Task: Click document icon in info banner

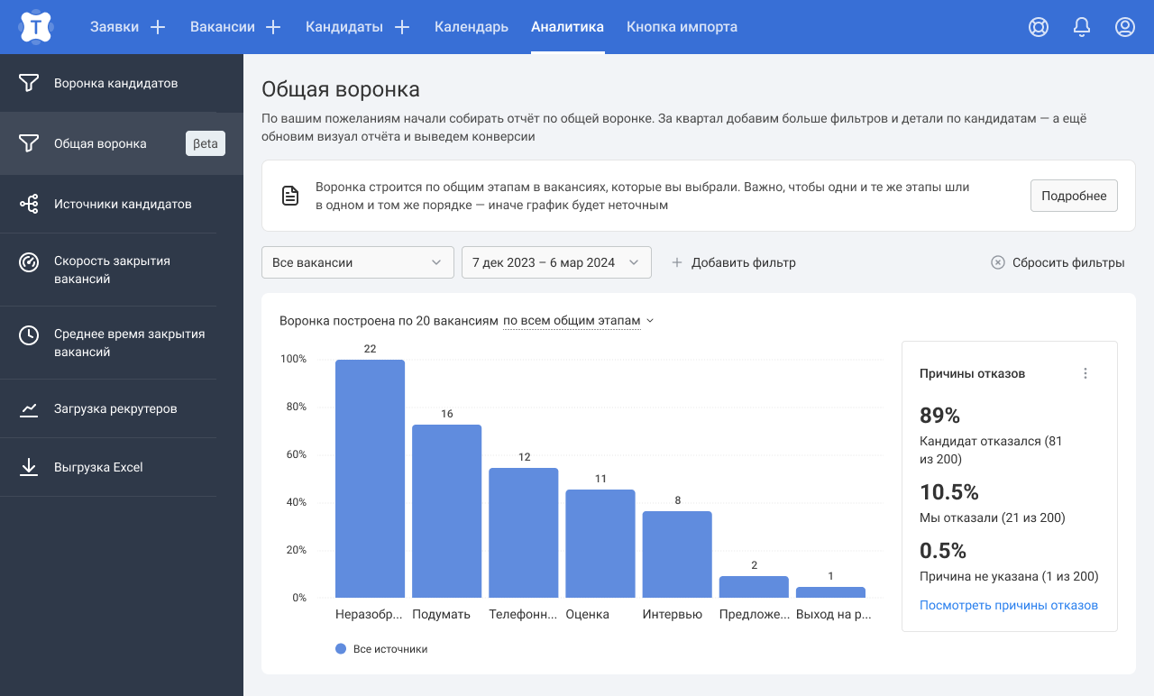Action: [x=290, y=196]
